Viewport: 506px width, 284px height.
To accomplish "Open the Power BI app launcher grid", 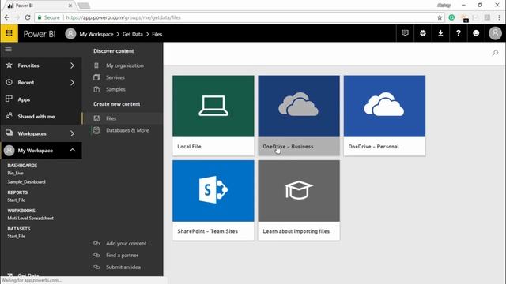I will click(x=9, y=33).
